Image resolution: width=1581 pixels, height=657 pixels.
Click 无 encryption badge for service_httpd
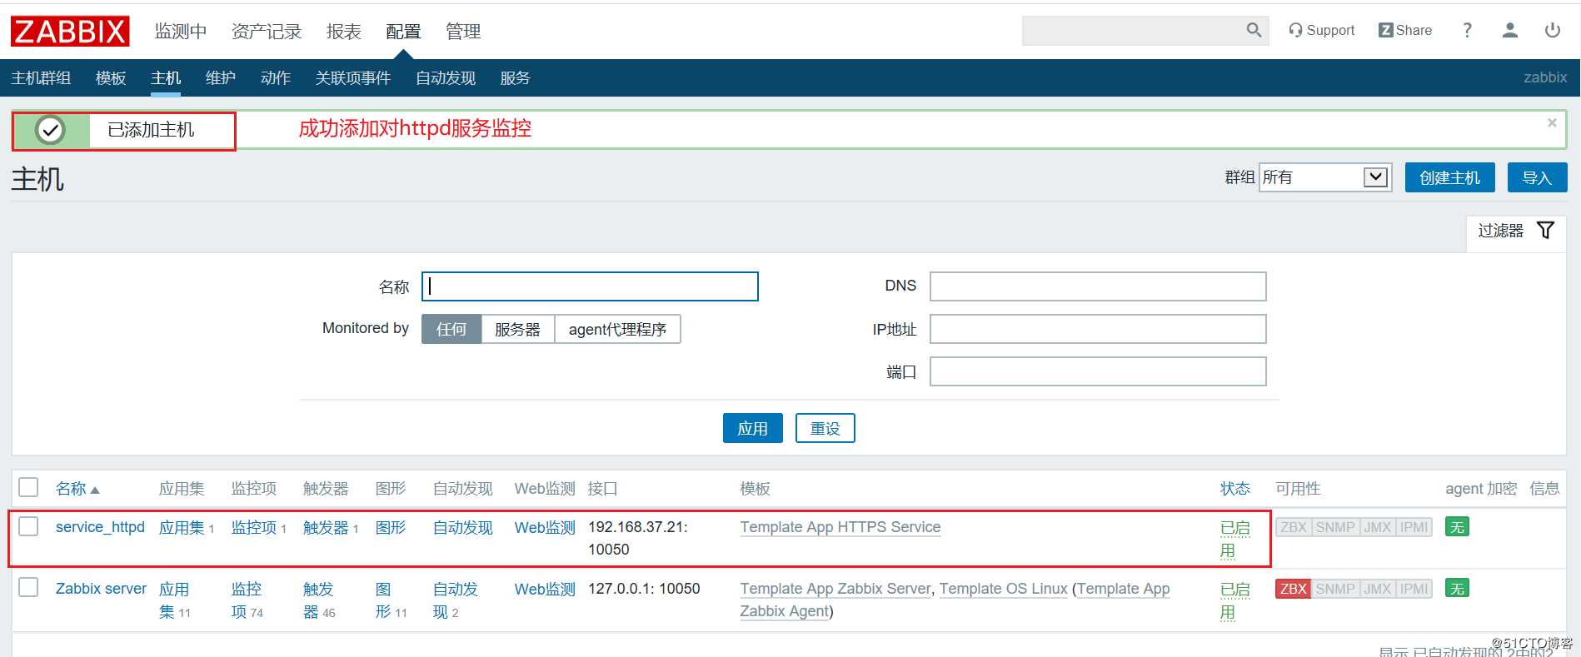1457,527
